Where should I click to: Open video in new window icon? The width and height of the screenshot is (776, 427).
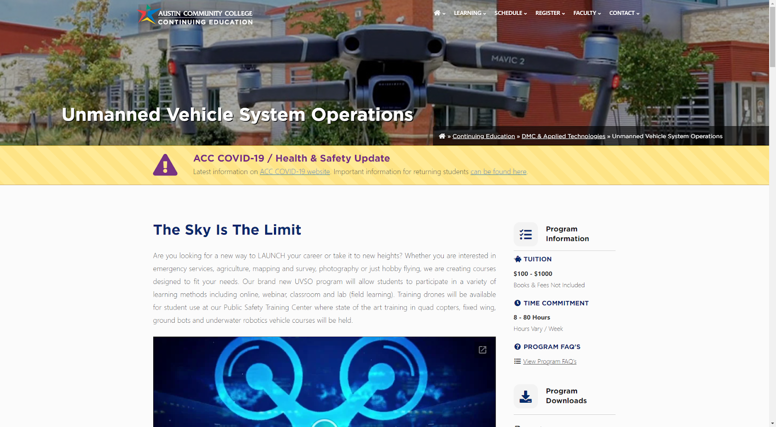[x=483, y=350]
